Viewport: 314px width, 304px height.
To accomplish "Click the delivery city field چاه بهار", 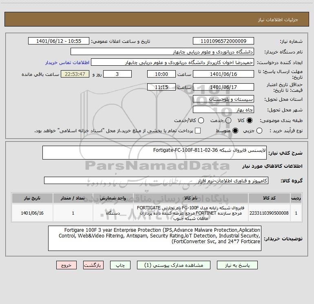I will coord(223,109).
